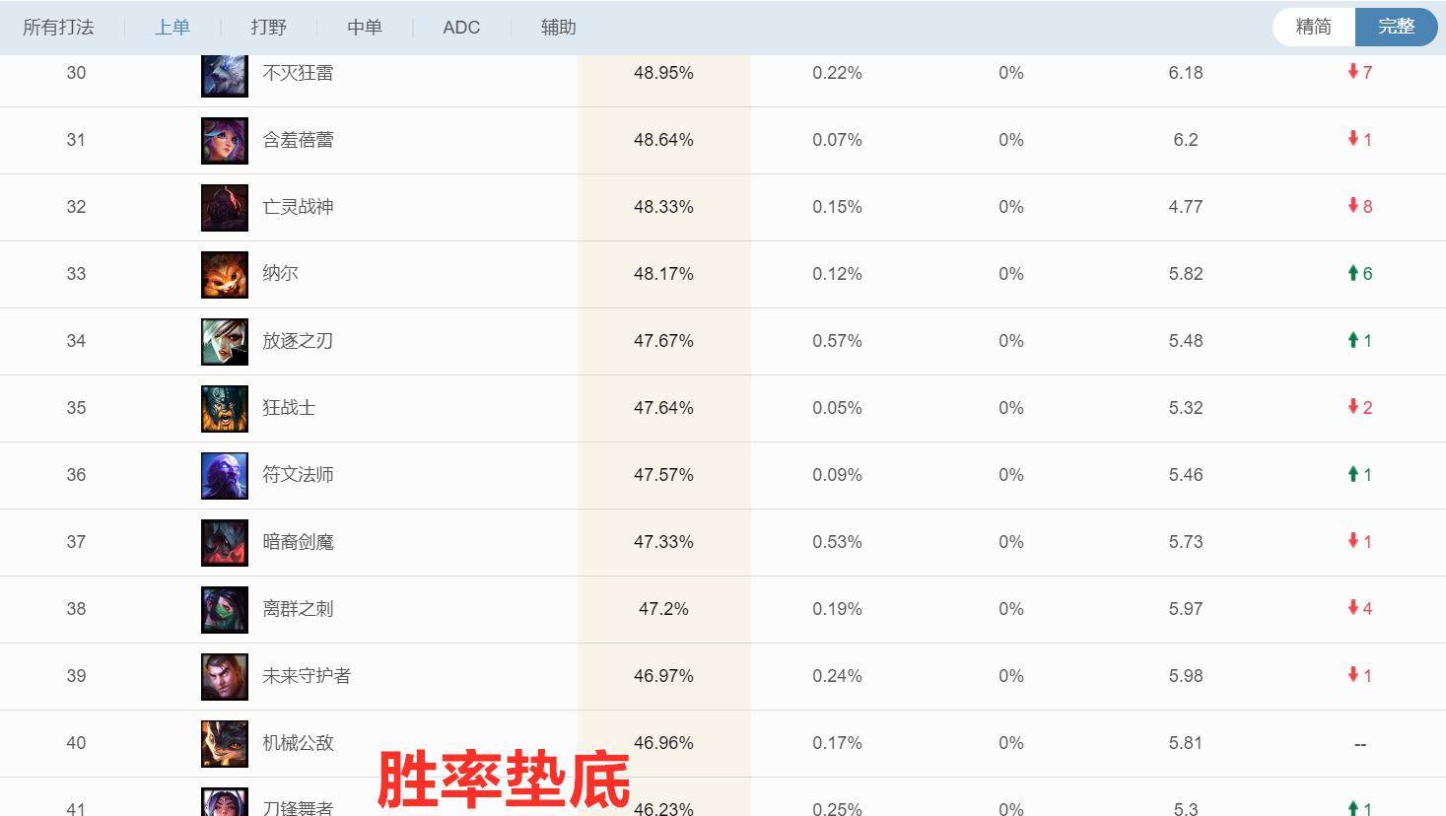Switch to the 完整 display mode

1396,28
